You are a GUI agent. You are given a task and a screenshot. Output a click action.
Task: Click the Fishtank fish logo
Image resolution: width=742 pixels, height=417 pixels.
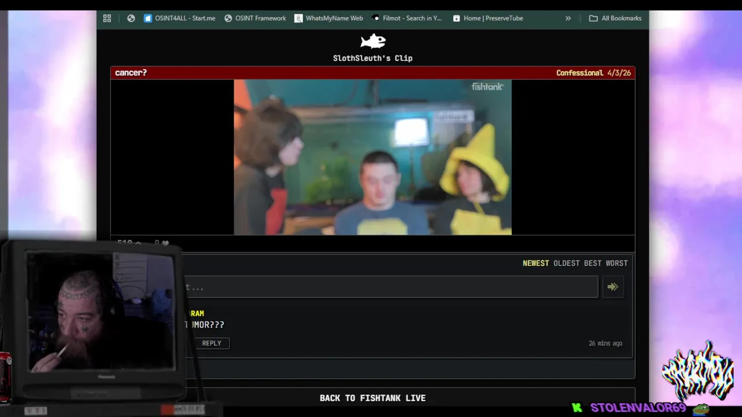tap(373, 41)
